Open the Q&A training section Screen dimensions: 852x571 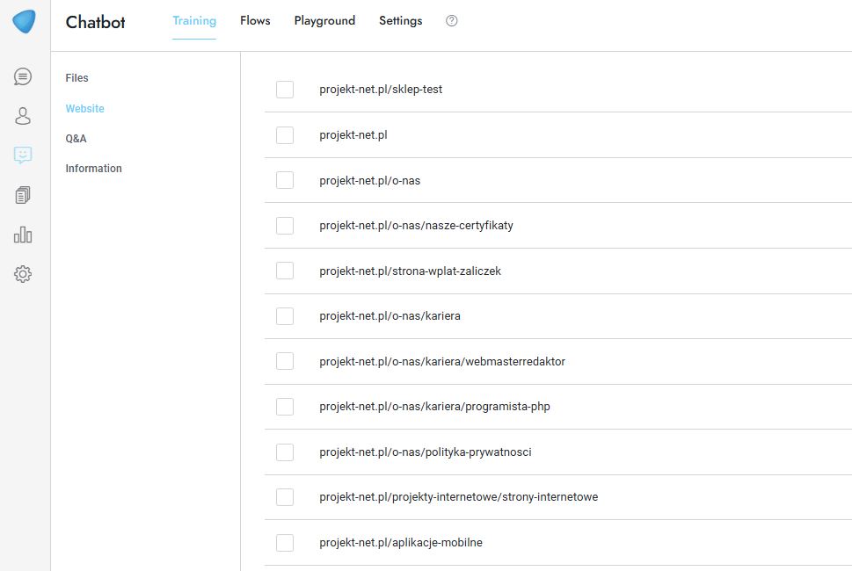(x=76, y=139)
